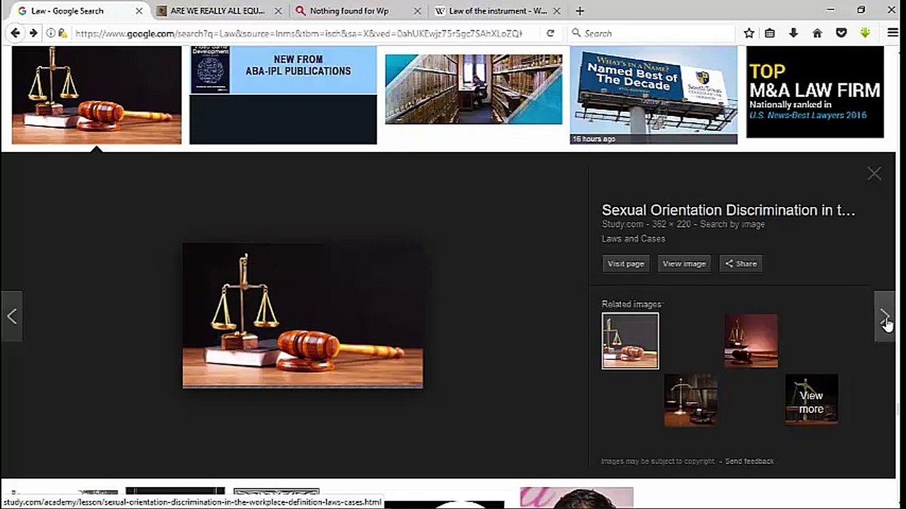Click the Related images label
This screenshot has width=906, height=509.
point(632,304)
